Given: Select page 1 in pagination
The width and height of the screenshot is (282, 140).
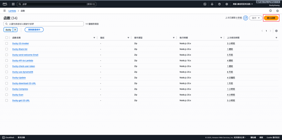Looking at the screenshot, I should (x=266, y=31).
